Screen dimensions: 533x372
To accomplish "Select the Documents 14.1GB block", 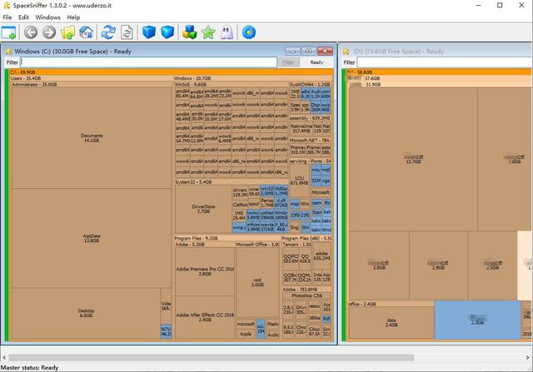I will [92, 138].
